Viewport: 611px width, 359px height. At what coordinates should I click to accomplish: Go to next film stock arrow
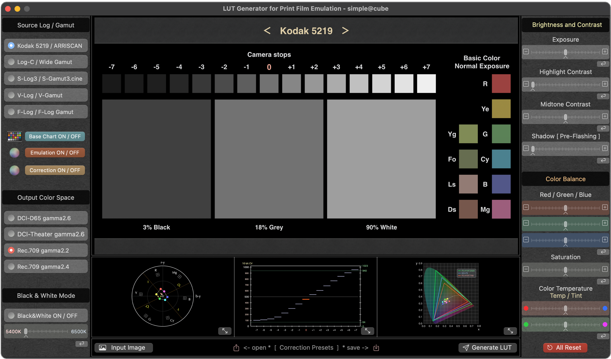(x=345, y=31)
